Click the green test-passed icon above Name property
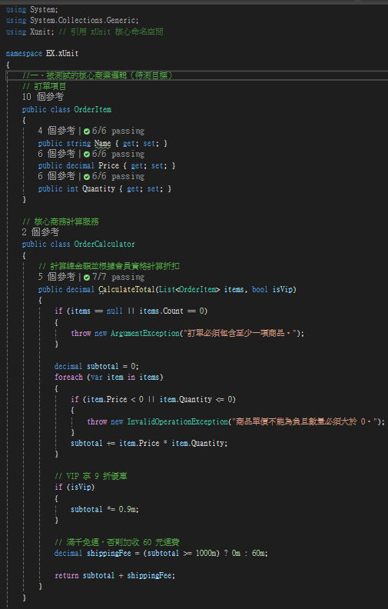 tap(87, 131)
